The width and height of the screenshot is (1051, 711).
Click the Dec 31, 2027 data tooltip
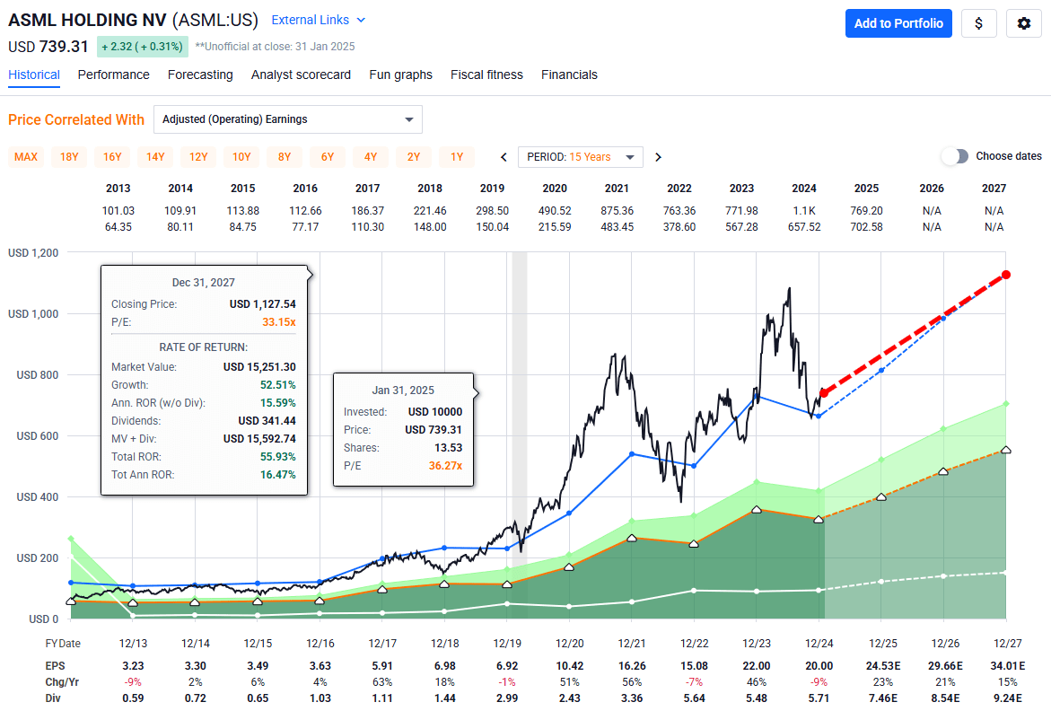[x=204, y=377]
